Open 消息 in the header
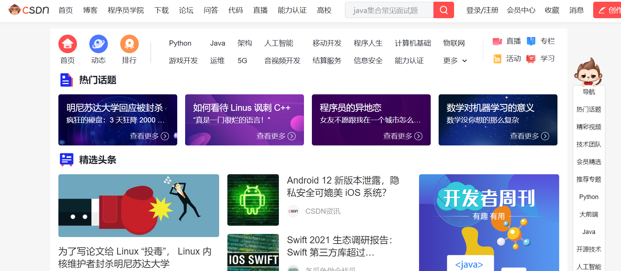The width and height of the screenshot is (621, 271). pos(576,10)
